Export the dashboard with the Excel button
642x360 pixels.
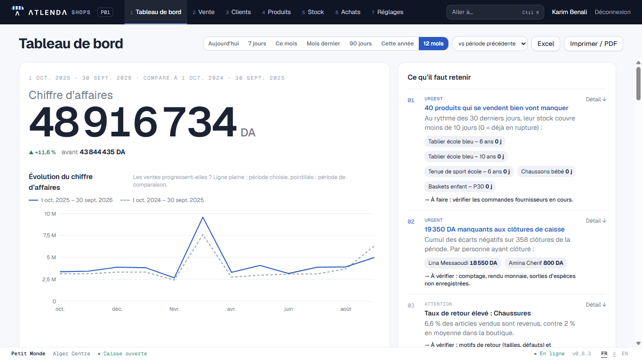[546, 44]
